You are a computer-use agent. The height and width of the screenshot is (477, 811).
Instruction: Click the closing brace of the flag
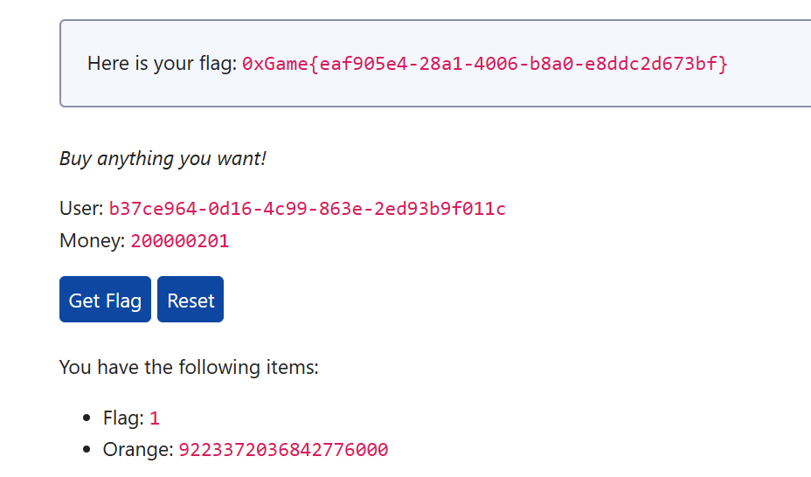[723, 64]
